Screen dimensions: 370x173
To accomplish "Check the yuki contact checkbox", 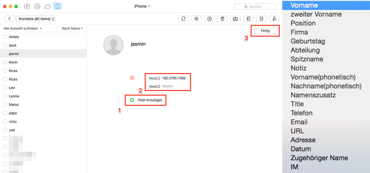I will pyautogui.click(x=5, y=130).
